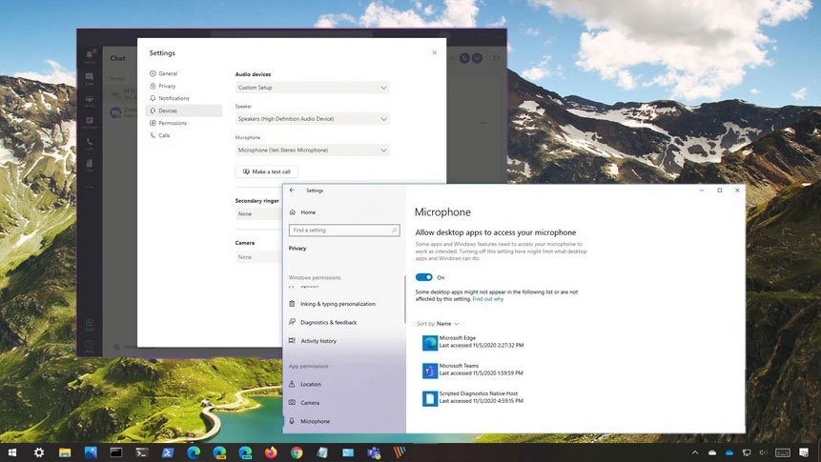Click the Microsoft Teams app icon in list
821x462 pixels.
[x=430, y=370]
